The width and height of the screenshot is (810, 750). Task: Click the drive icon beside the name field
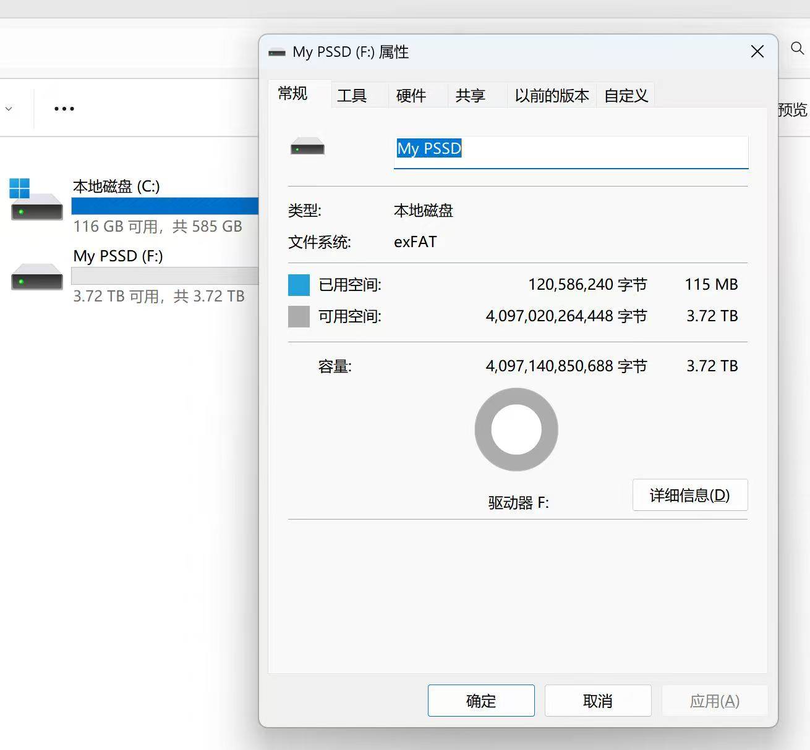pos(307,148)
